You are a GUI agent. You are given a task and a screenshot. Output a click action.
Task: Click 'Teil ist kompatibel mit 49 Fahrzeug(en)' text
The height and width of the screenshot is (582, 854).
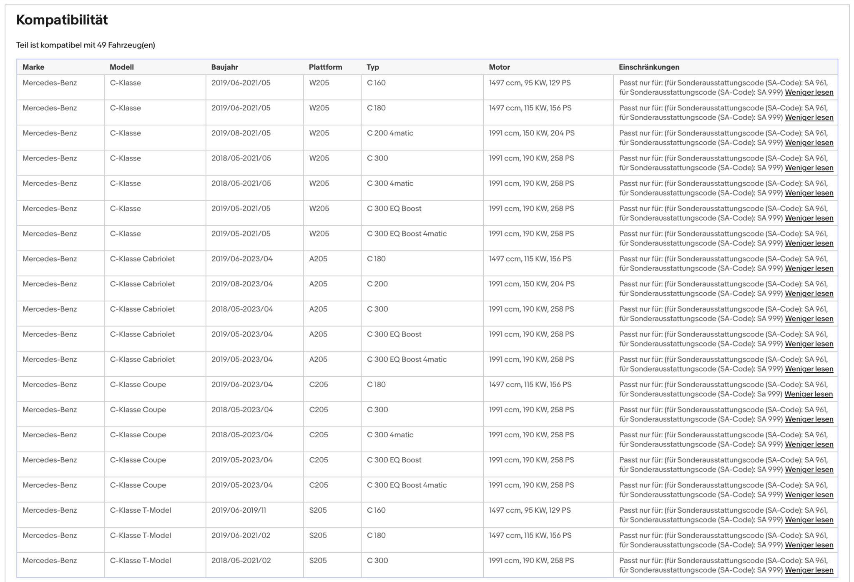coord(85,45)
